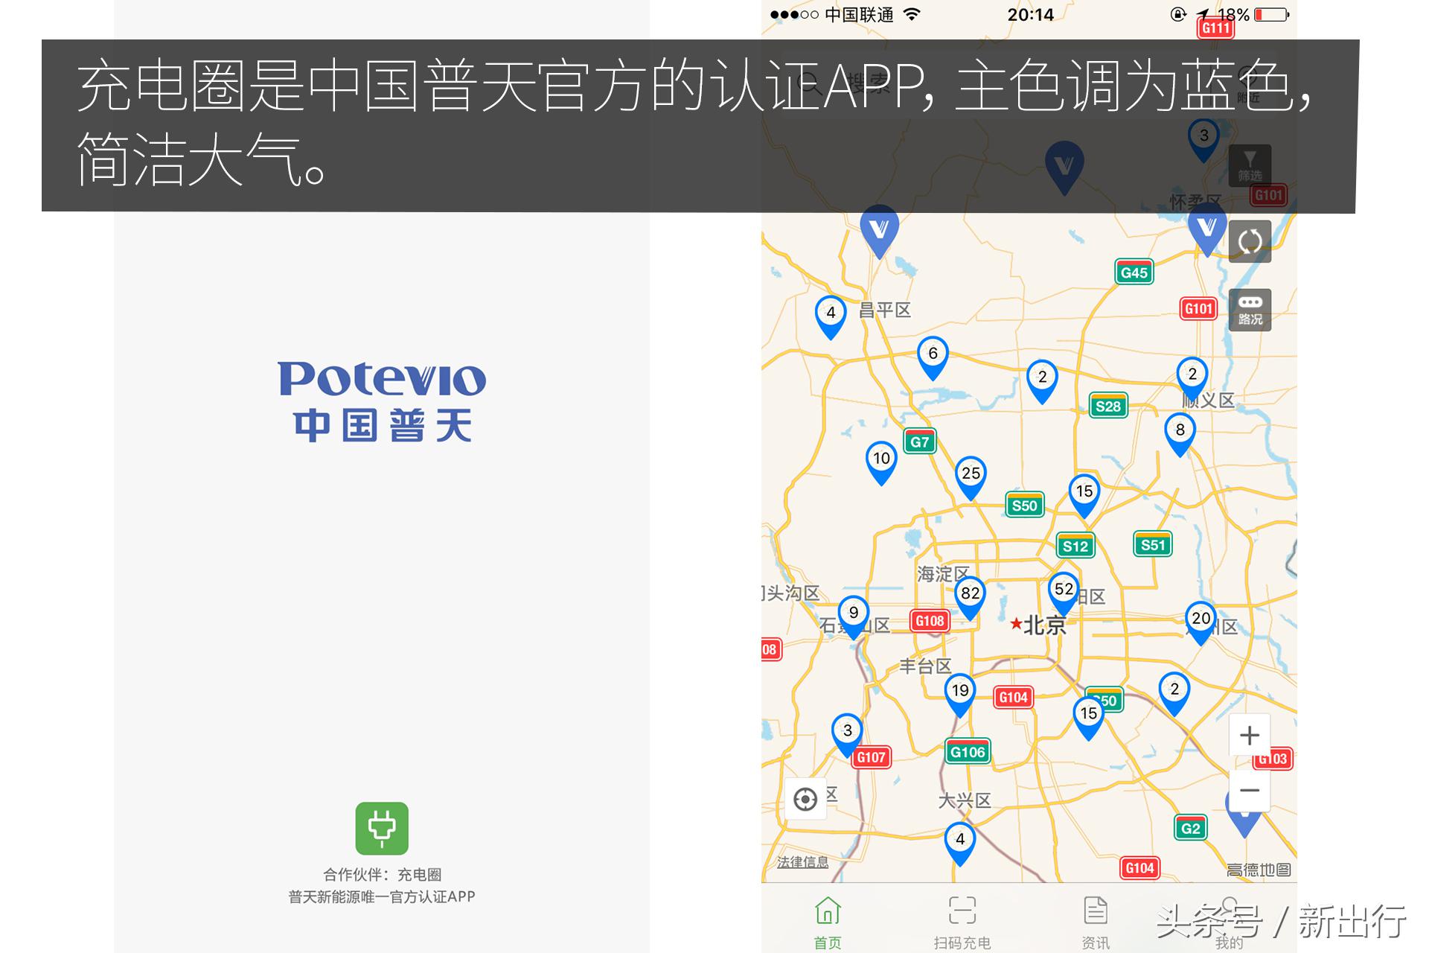1429x953 pixels.
Task: Tap the refresh icon on the map
Action: coord(1249,240)
